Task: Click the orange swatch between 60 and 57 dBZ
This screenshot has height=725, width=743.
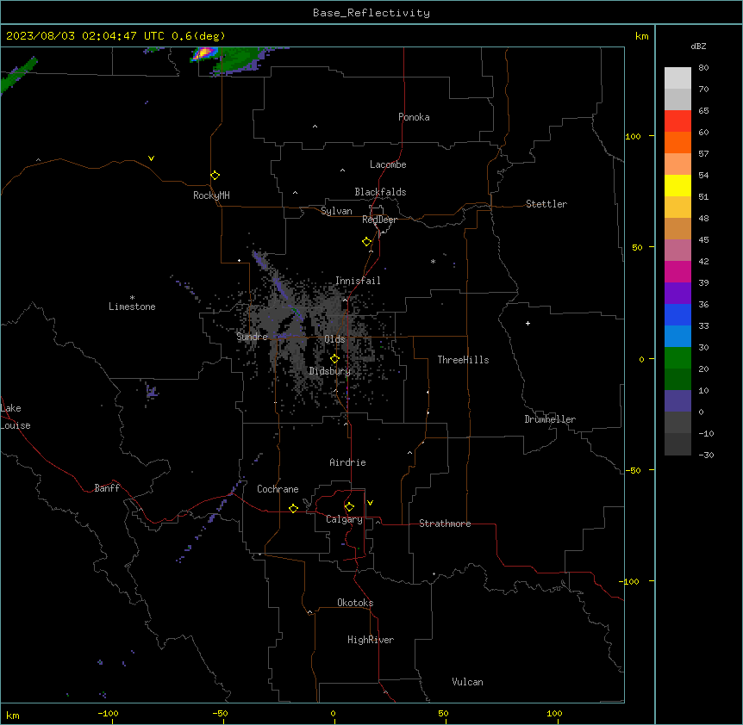Action: point(677,142)
